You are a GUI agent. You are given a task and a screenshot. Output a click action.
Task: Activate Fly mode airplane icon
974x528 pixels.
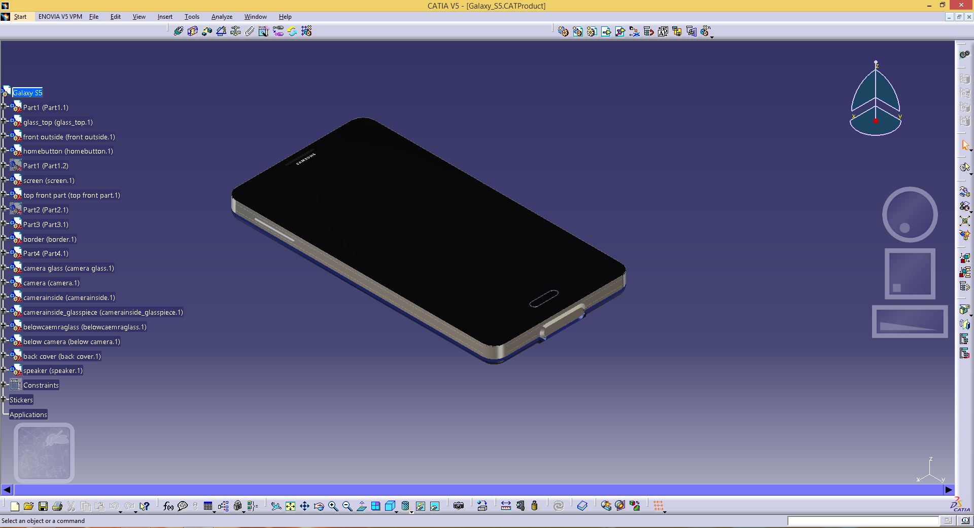(276, 506)
